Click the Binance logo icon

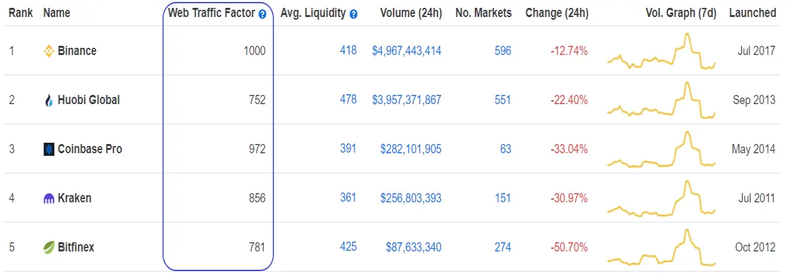tap(48, 50)
